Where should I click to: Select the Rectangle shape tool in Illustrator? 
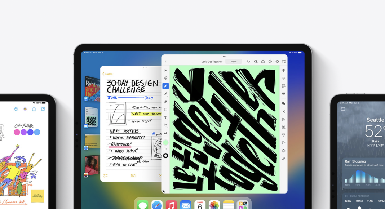click(x=166, y=110)
